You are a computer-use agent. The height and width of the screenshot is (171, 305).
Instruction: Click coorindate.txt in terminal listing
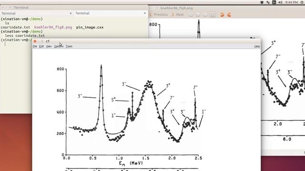(15, 28)
